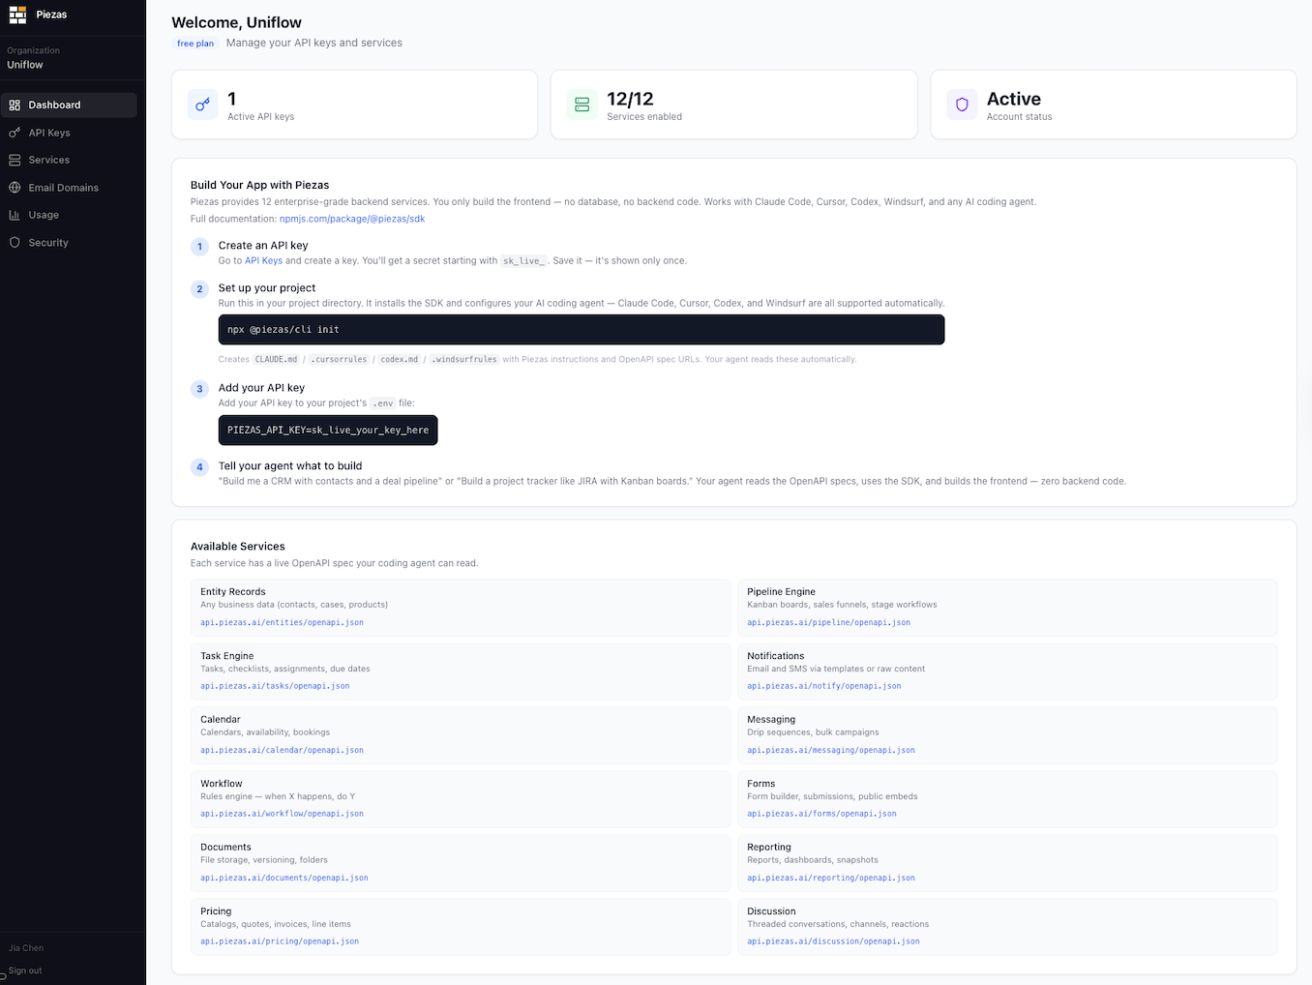1312x985 pixels.
Task: Click the PIEZAS_API_KEY env code block
Action: pos(328,431)
